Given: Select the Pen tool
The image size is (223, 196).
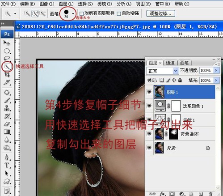Looking at the screenshot, I should tap(7, 158).
